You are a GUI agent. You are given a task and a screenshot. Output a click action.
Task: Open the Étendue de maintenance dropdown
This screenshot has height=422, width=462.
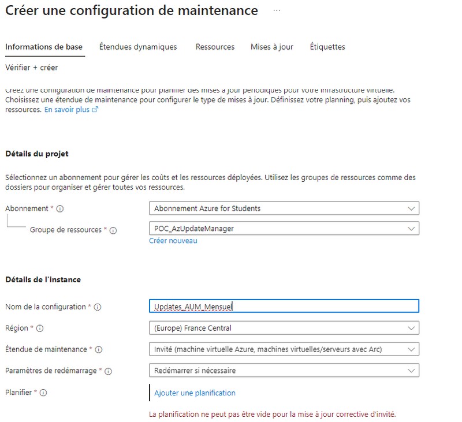click(x=284, y=349)
